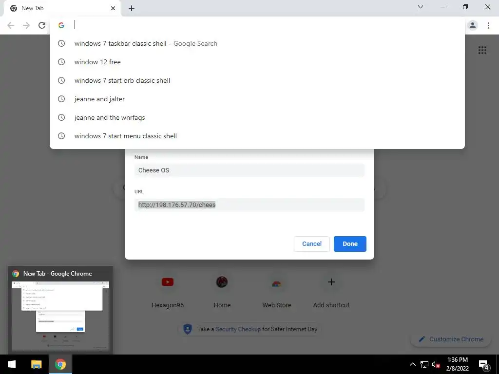Reload the page with refresh icon
Image resolution: width=499 pixels, height=374 pixels.
click(x=42, y=25)
